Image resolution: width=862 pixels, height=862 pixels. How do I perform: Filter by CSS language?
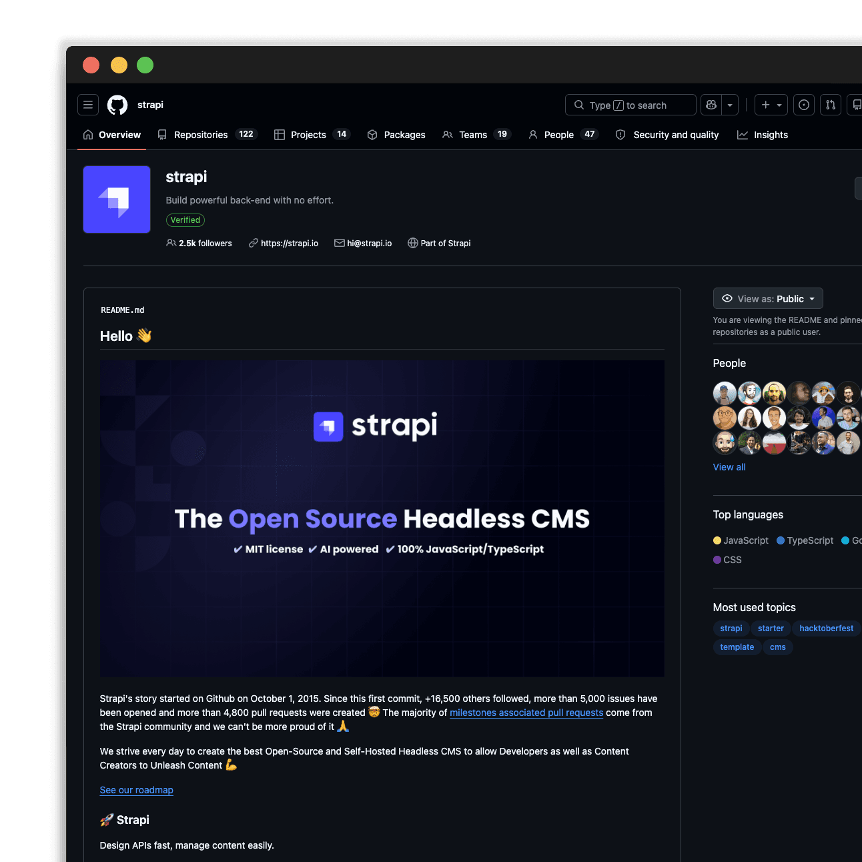[x=727, y=560]
